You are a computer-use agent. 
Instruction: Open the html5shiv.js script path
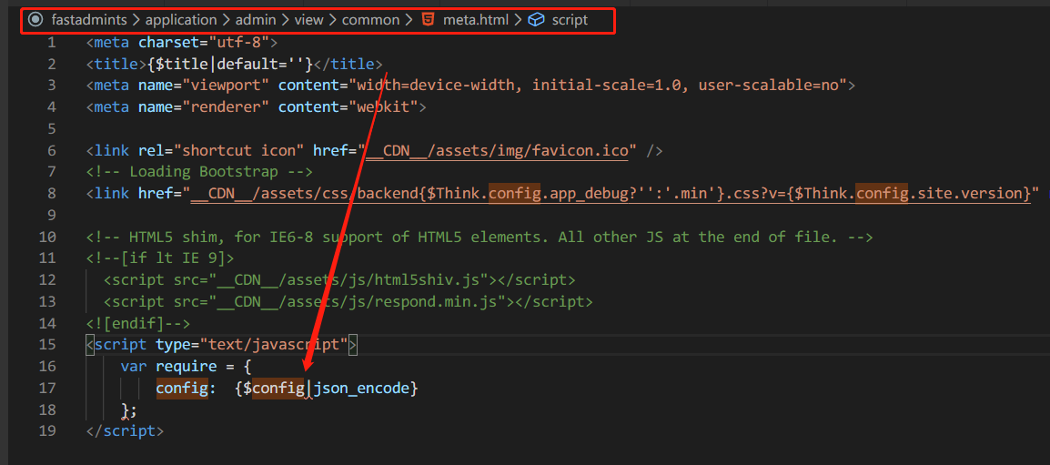[348, 280]
